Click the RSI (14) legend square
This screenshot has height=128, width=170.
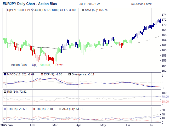point(5,92)
